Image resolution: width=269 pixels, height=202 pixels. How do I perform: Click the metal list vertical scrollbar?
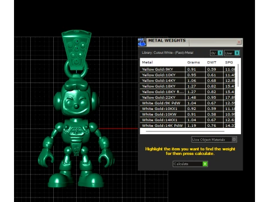coord(238,75)
